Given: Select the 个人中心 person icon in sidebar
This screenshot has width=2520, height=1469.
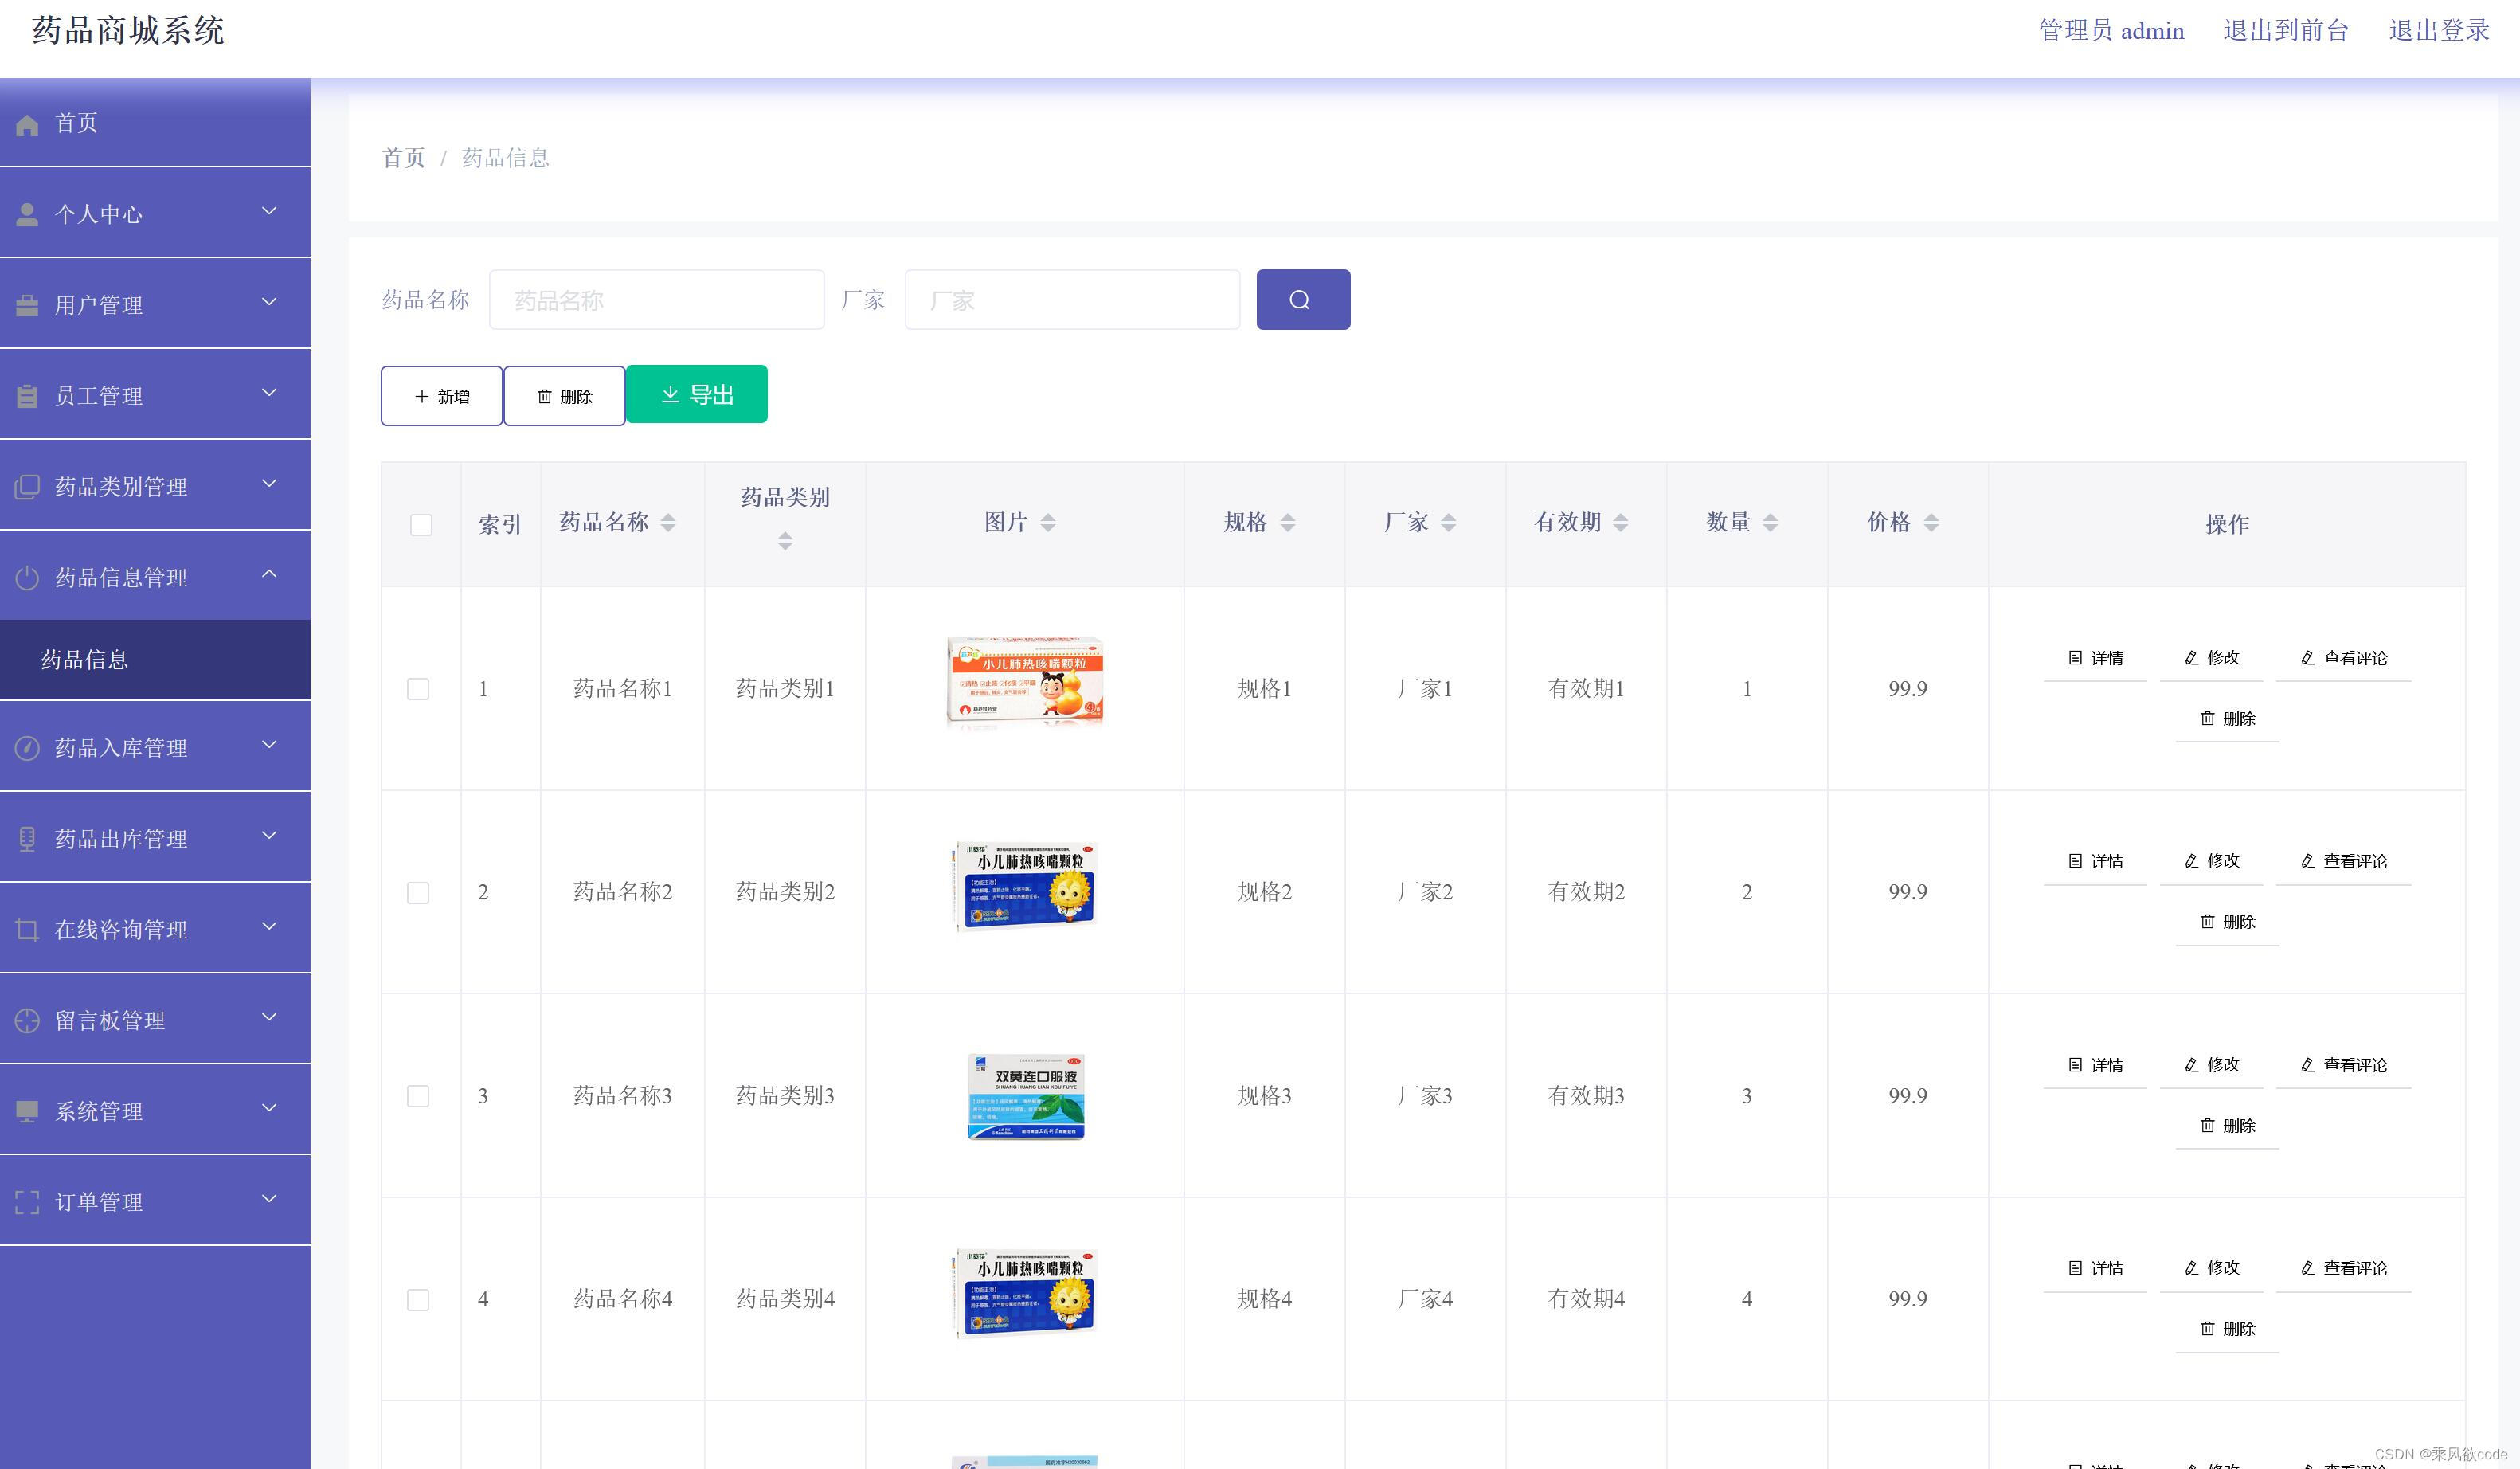Looking at the screenshot, I should (27, 211).
